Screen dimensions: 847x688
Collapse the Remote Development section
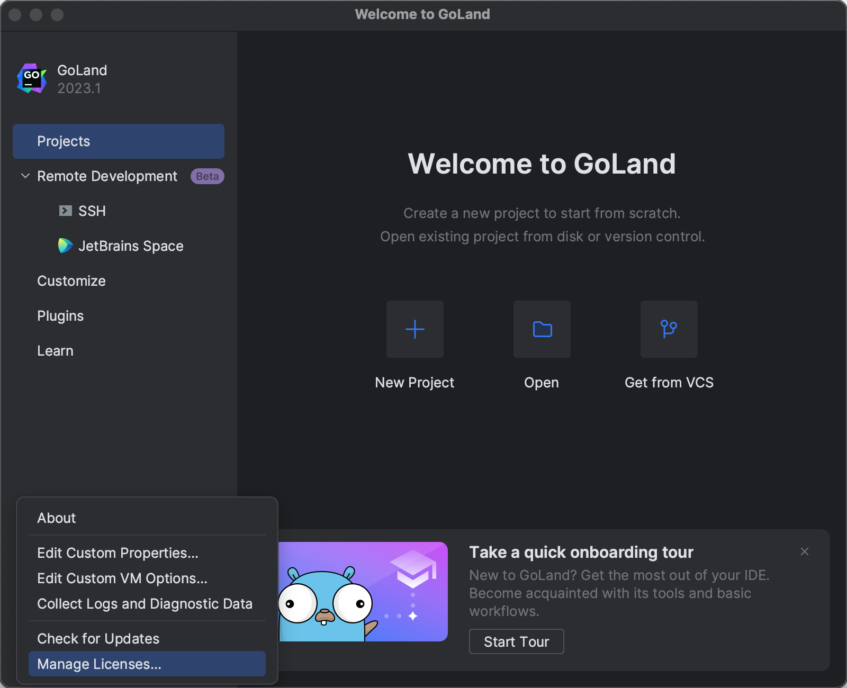coord(24,176)
